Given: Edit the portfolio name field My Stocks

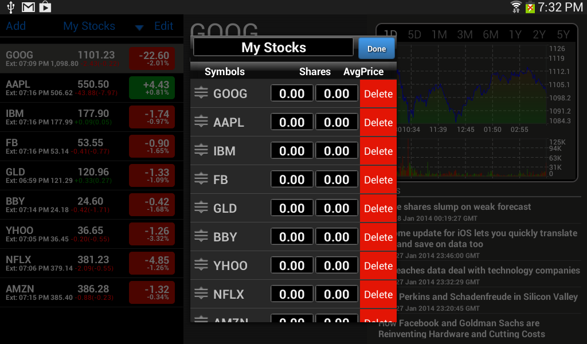Looking at the screenshot, I should click(x=273, y=47).
